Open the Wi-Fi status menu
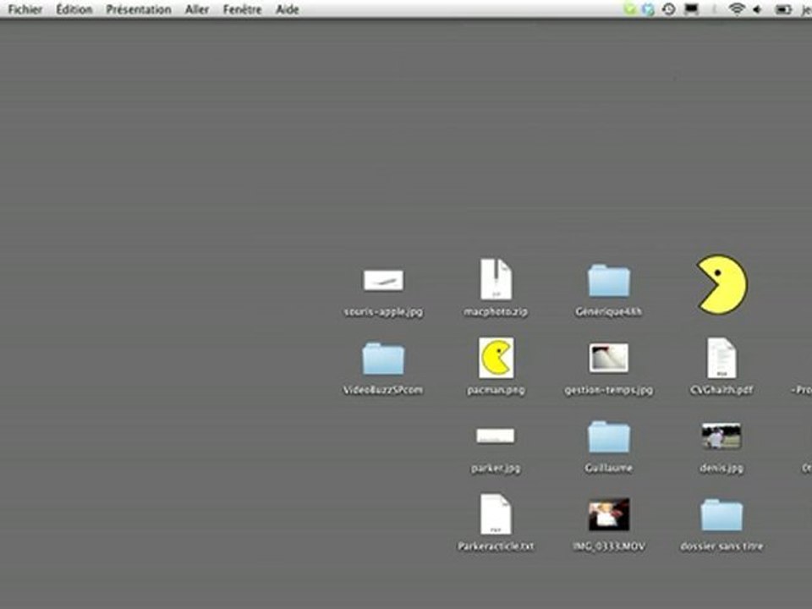The height and width of the screenshot is (609, 812). 737,8
